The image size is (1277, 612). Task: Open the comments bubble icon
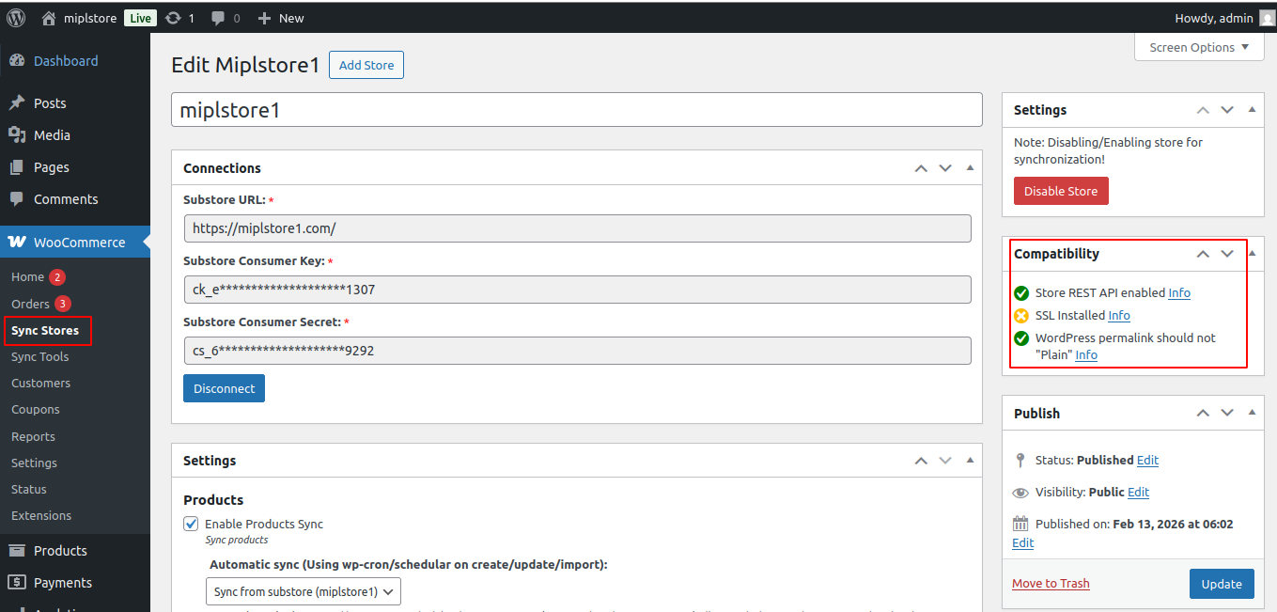tap(219, 18)
